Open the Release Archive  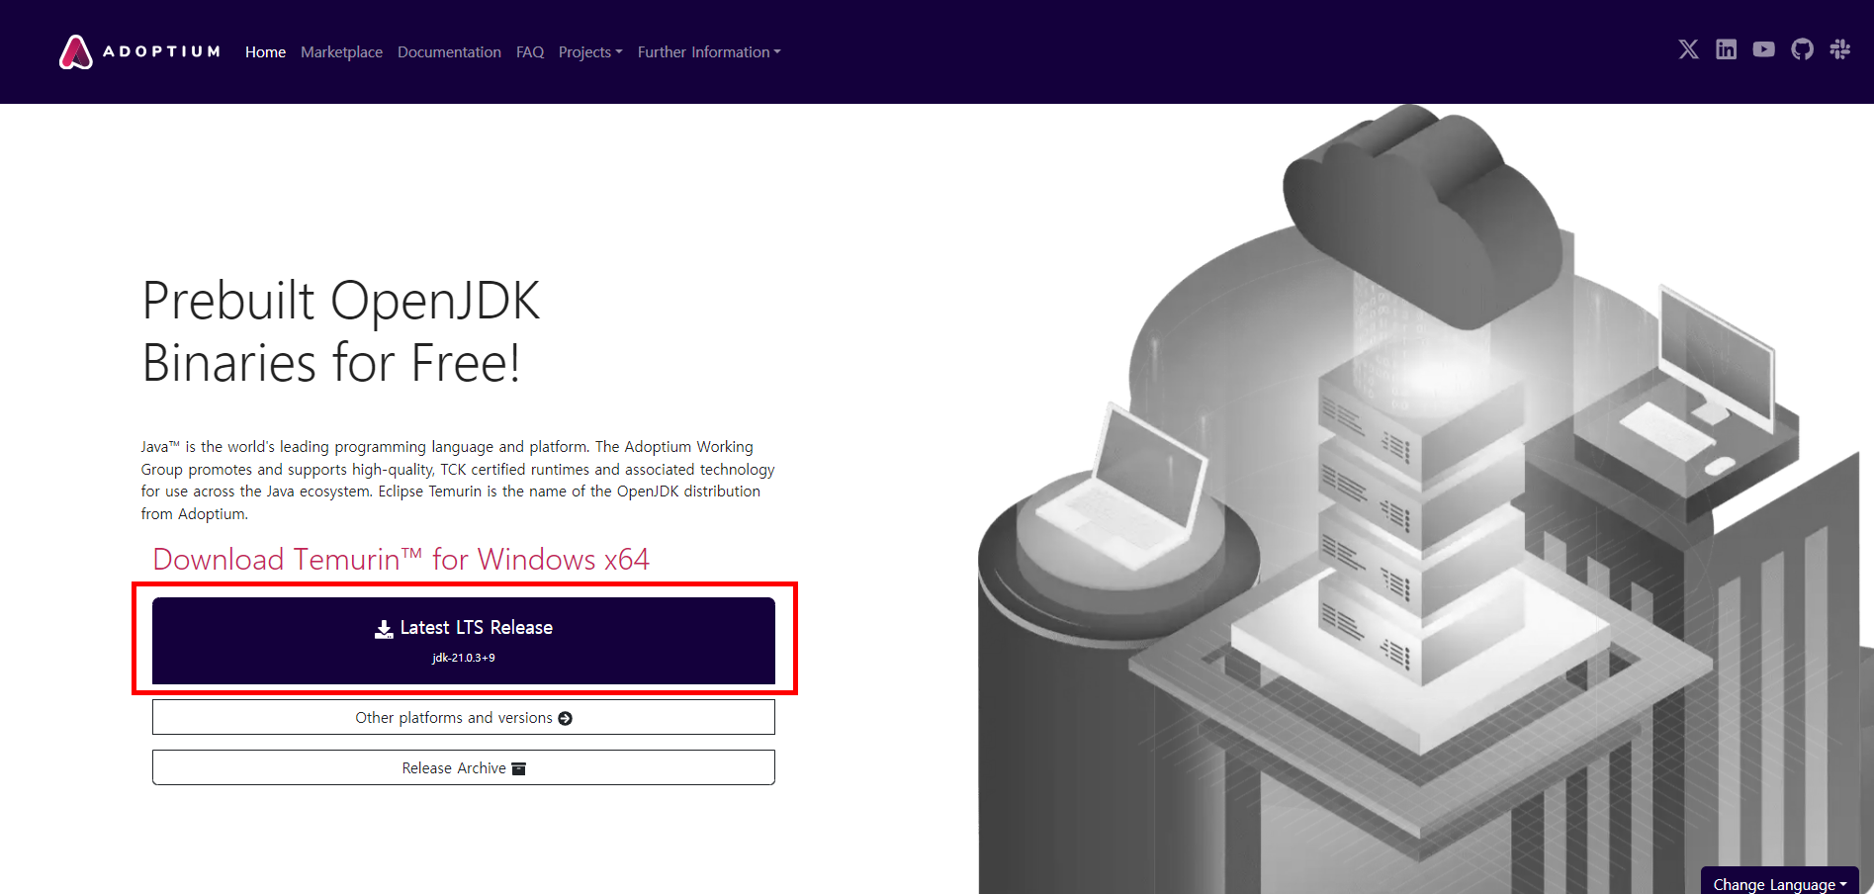(464, 767)
